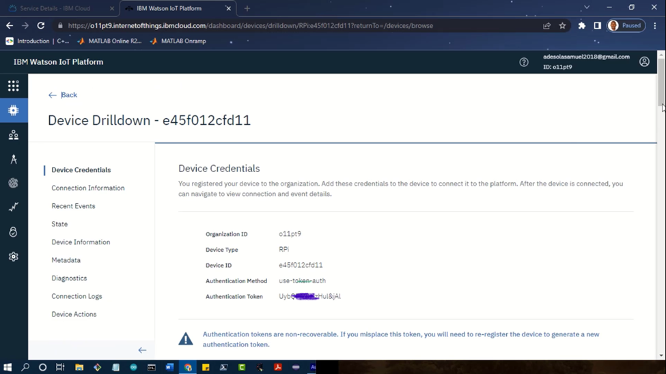Click the Authentication Token value

pos(309,296)
